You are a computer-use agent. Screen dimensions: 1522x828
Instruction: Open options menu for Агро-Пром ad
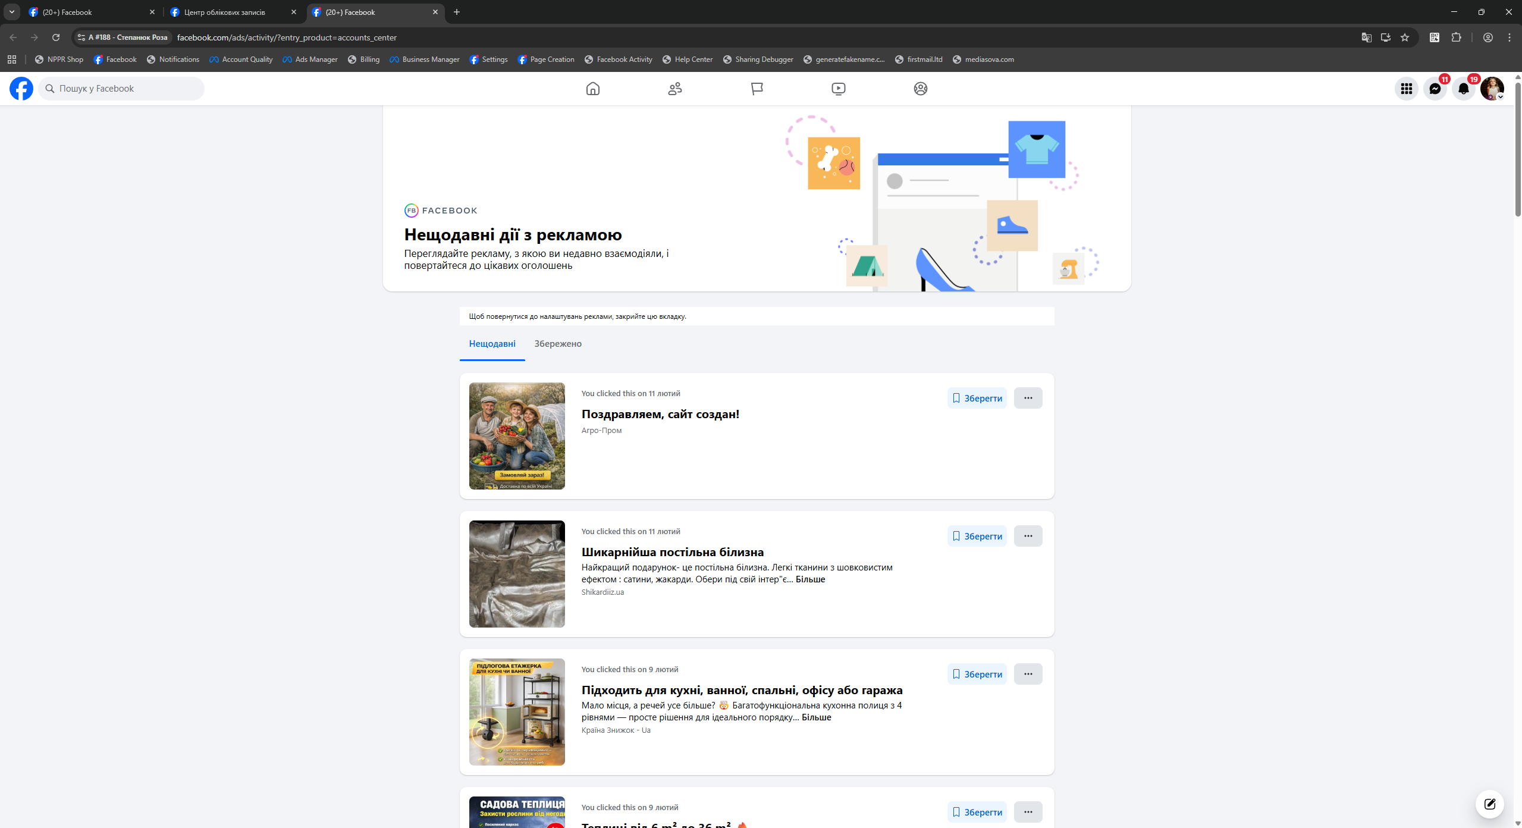coord(1028,398)
